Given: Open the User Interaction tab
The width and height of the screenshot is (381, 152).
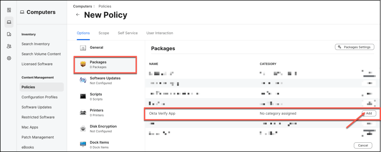Looking at the screenshot, I should pyautogui.click(x=160, y=33).
